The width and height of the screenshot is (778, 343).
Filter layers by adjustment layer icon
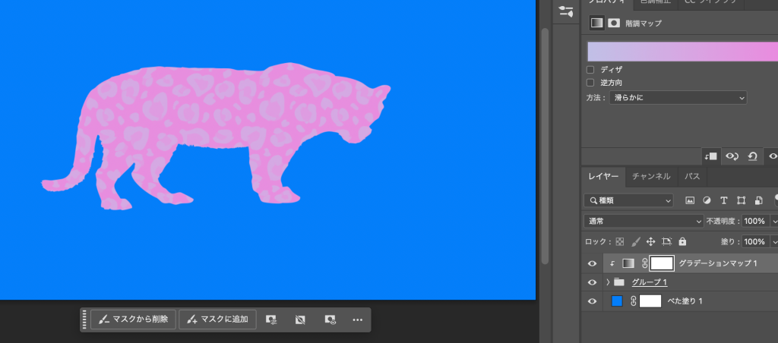(x=707, y=200)
